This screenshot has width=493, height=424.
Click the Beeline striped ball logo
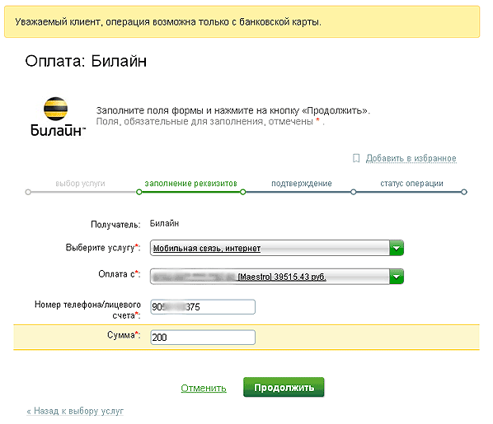coord(56,109)
